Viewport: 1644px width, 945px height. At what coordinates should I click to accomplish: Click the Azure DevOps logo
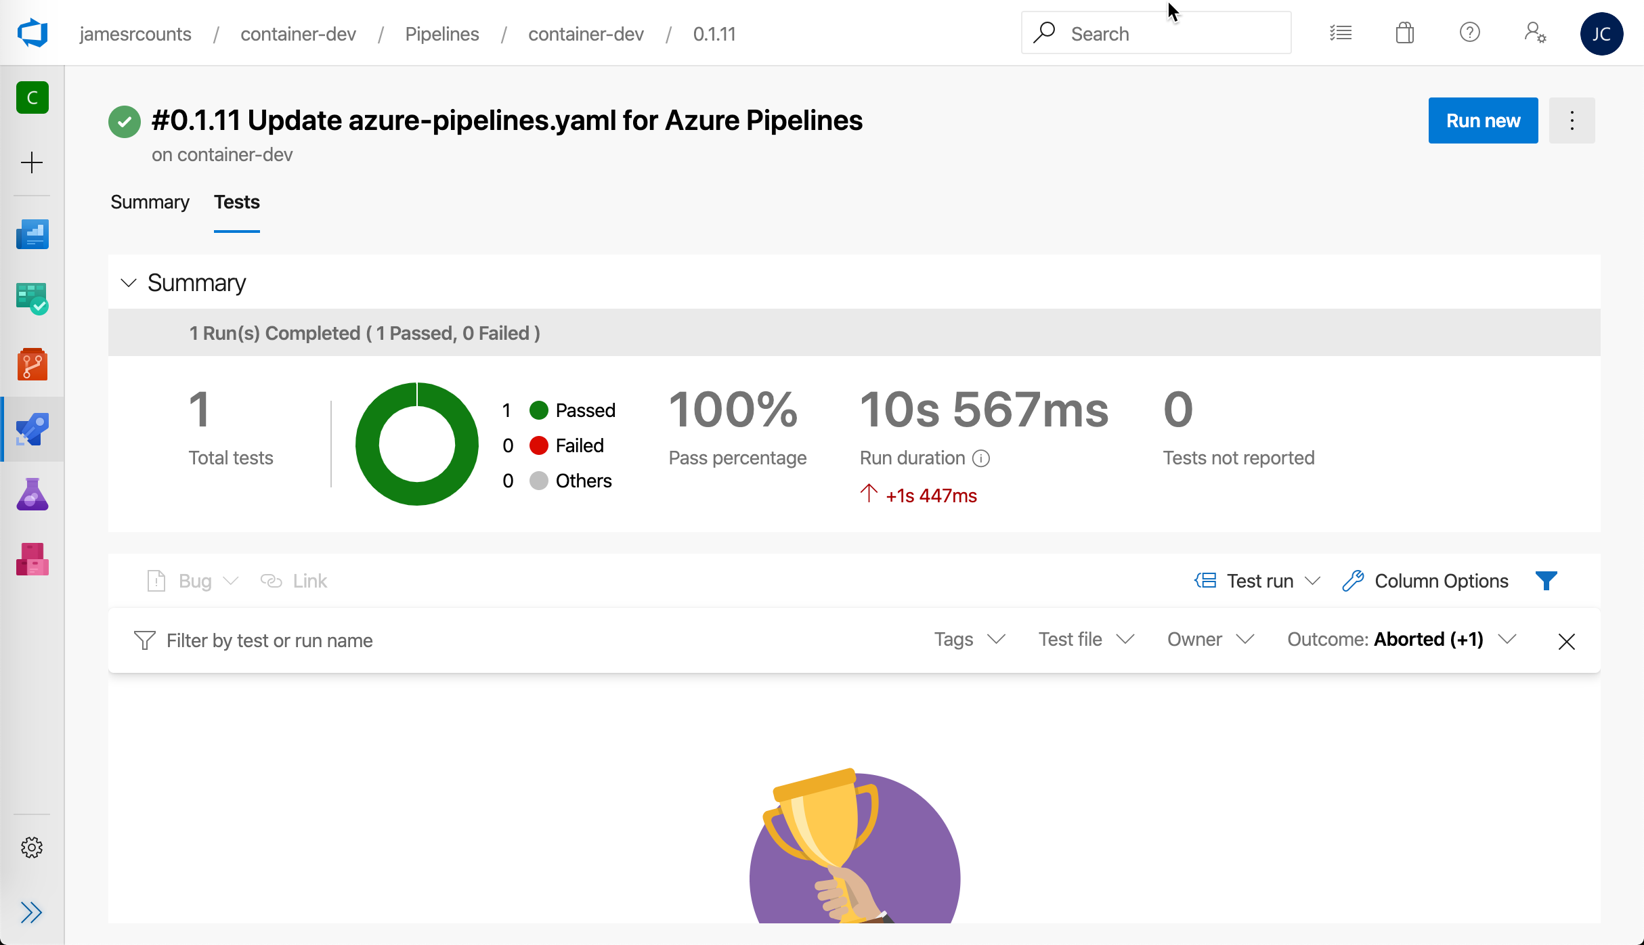click(33, 33)
